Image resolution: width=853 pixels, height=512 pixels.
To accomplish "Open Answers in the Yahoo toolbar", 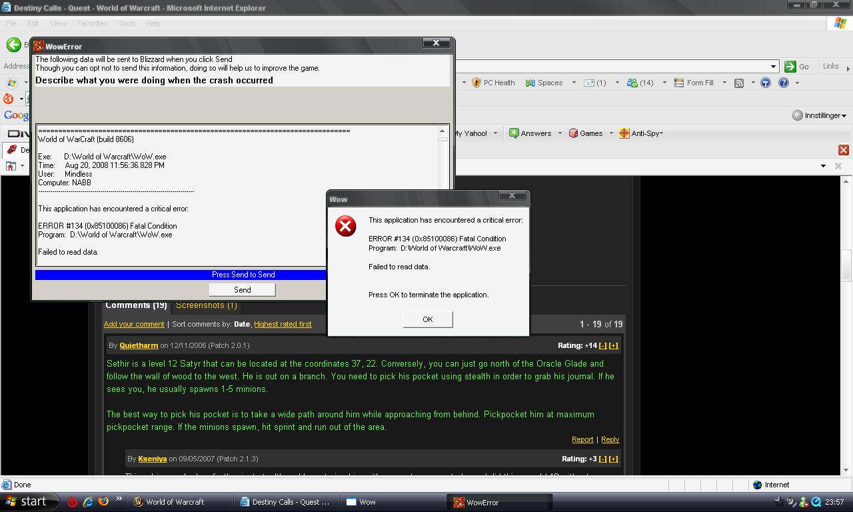I will 530,133.
